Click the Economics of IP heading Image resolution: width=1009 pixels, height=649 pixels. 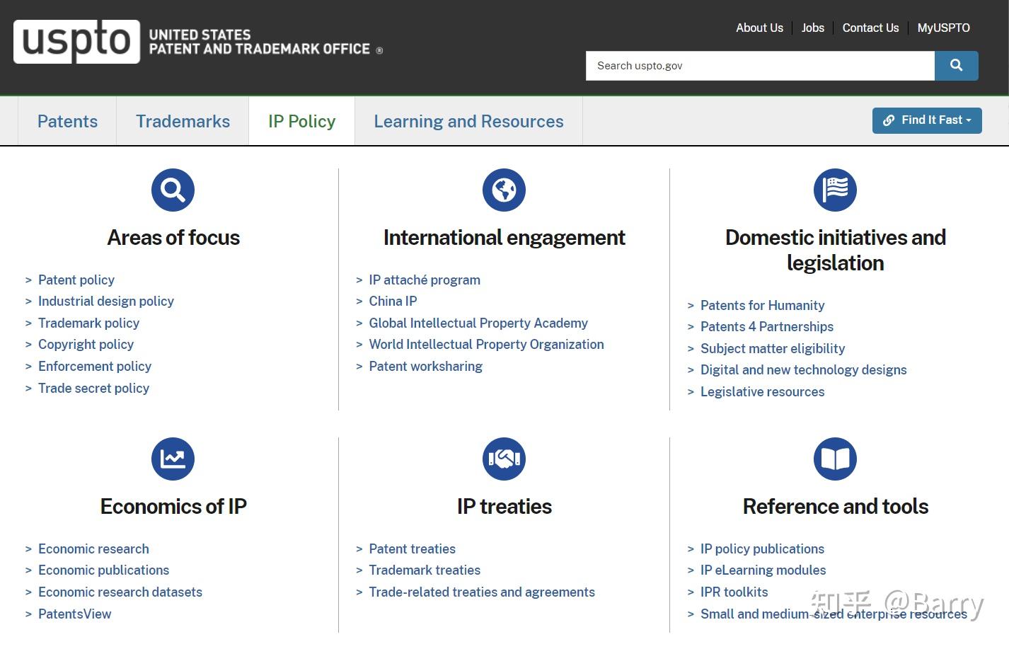coord(173,506)
